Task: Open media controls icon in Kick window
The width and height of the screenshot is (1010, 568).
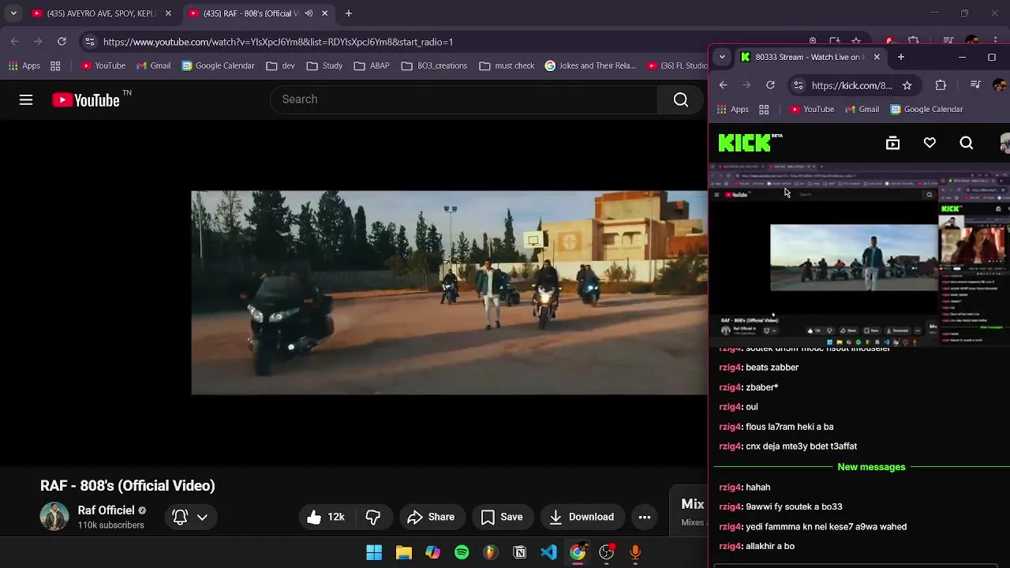Action: pyautogui.click(x=975, y=85)
